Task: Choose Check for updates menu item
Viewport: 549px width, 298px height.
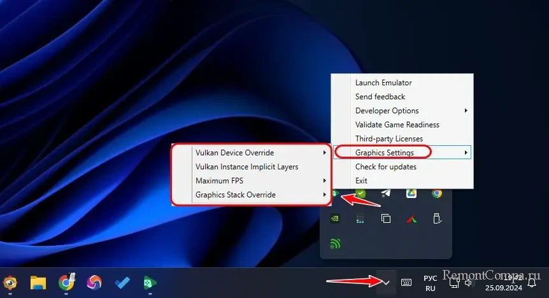Action: pyautogui.click(x=385, y=167)
